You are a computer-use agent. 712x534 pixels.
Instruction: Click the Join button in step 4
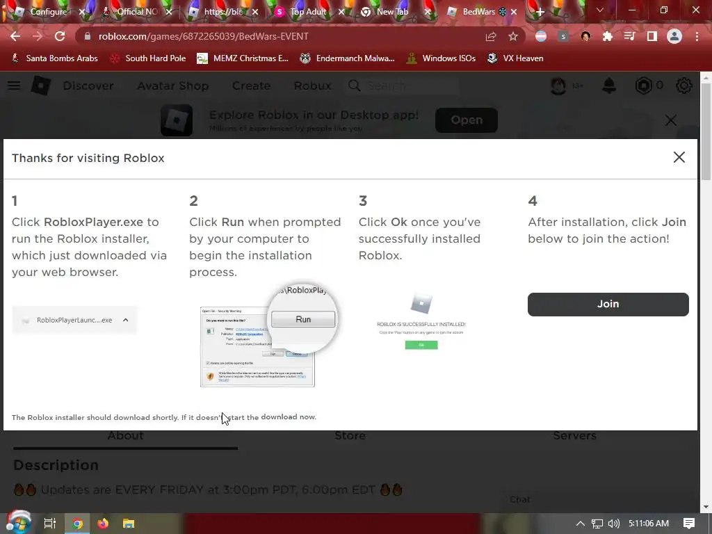coord(608,305)
